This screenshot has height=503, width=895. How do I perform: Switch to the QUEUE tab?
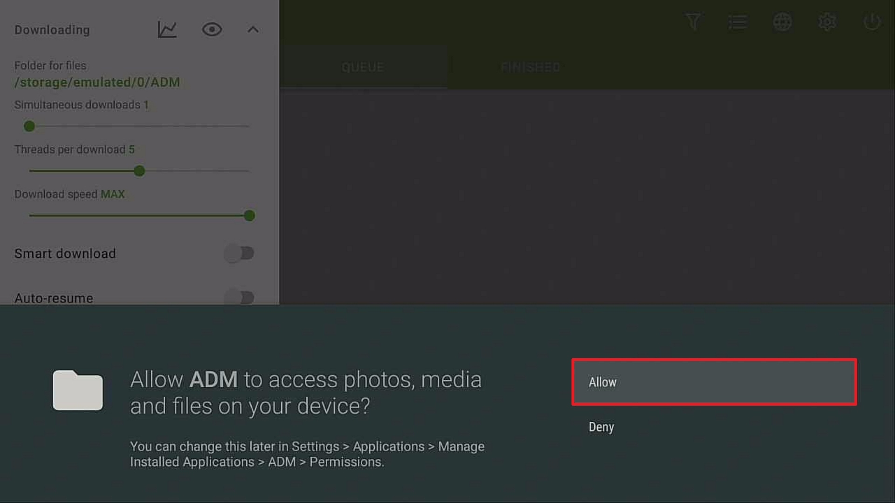(x=363, y=67)
